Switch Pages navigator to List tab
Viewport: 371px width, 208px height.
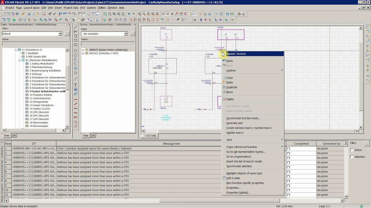tap(14, 135)
